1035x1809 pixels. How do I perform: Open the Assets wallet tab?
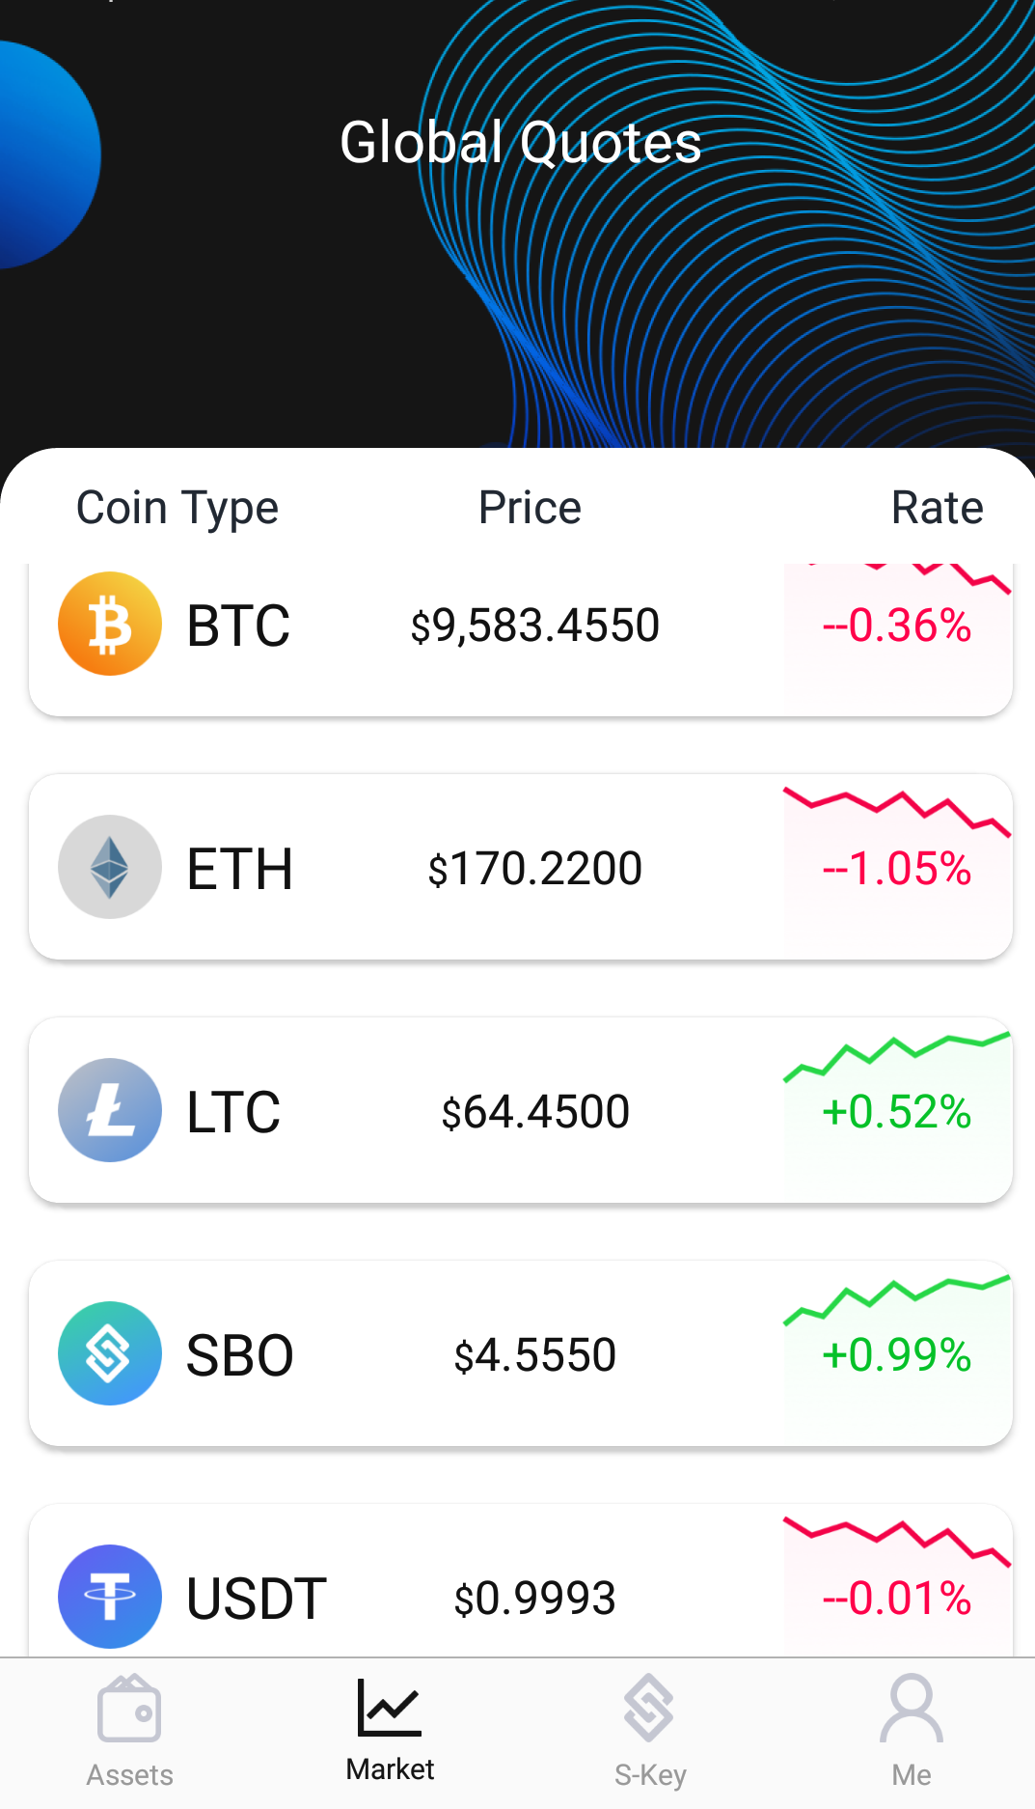pyautogui.click(x=129, y=1732)
